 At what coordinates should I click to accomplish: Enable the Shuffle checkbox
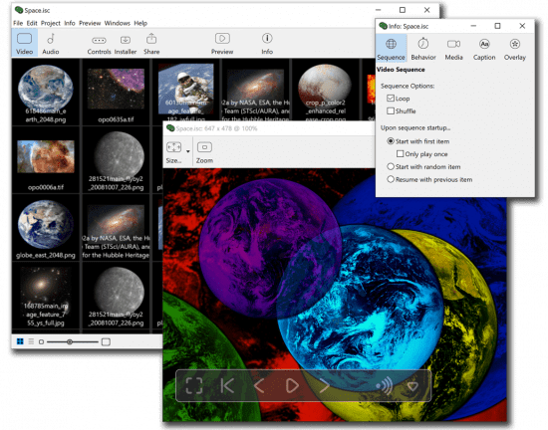point(391,111)
